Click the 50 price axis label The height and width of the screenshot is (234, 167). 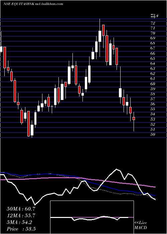[x=153, y=134]
